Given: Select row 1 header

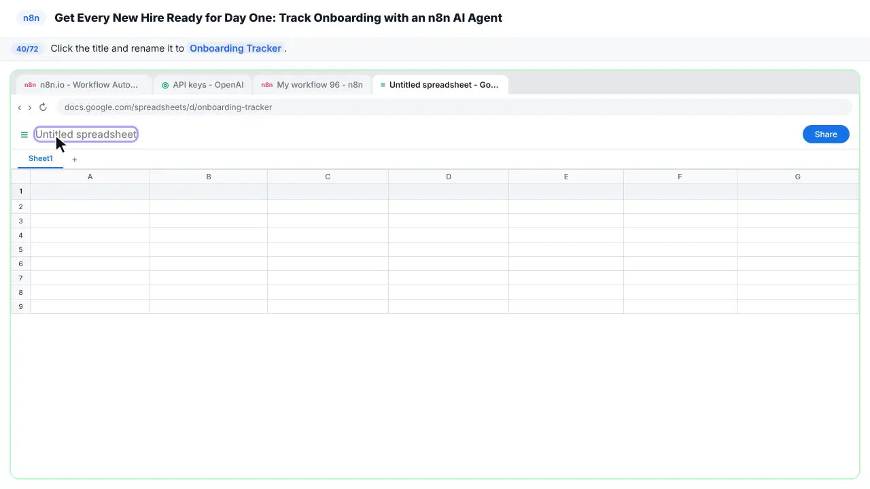Looking at the screenshot, I should pos(20,192).
